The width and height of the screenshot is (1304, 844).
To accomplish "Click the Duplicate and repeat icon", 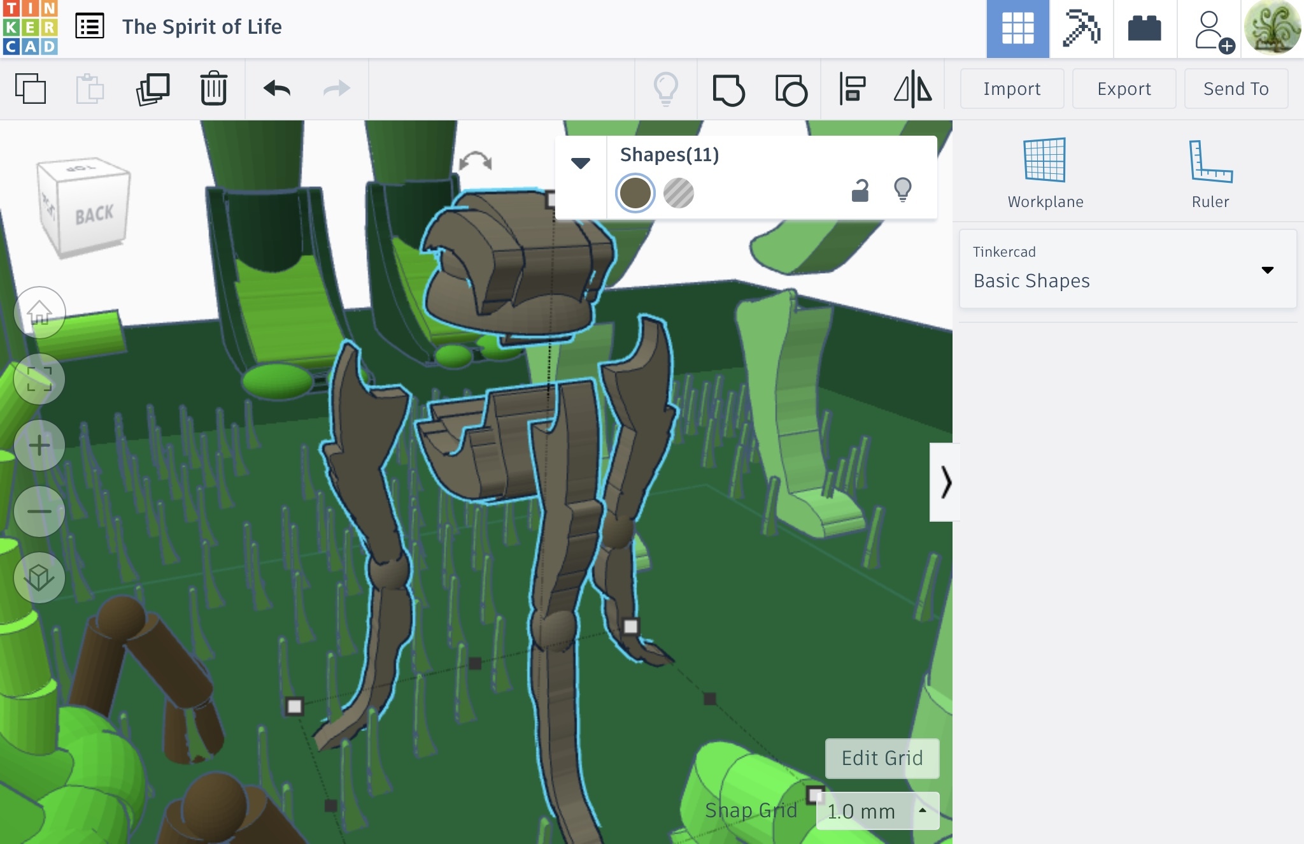I will point(153,89).
